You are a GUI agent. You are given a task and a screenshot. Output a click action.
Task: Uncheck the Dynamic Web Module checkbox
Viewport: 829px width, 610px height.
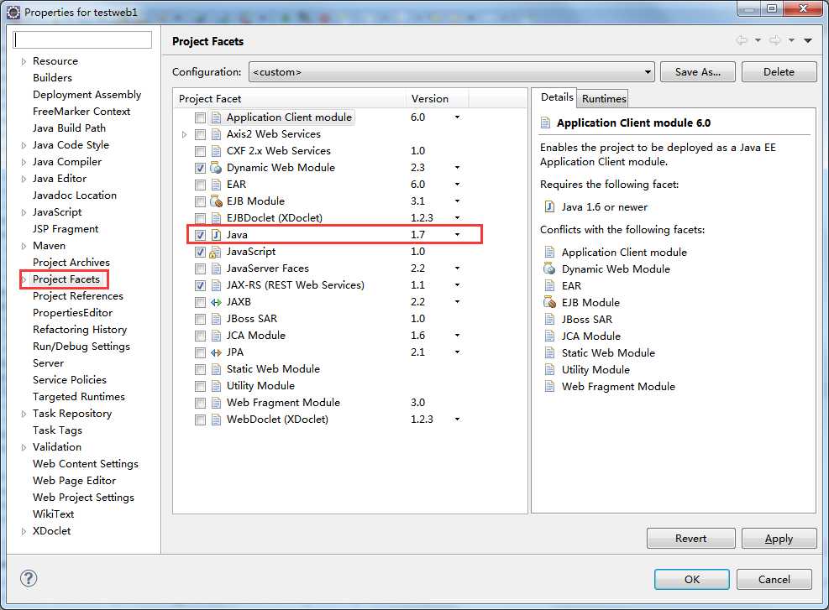point(200,168)
